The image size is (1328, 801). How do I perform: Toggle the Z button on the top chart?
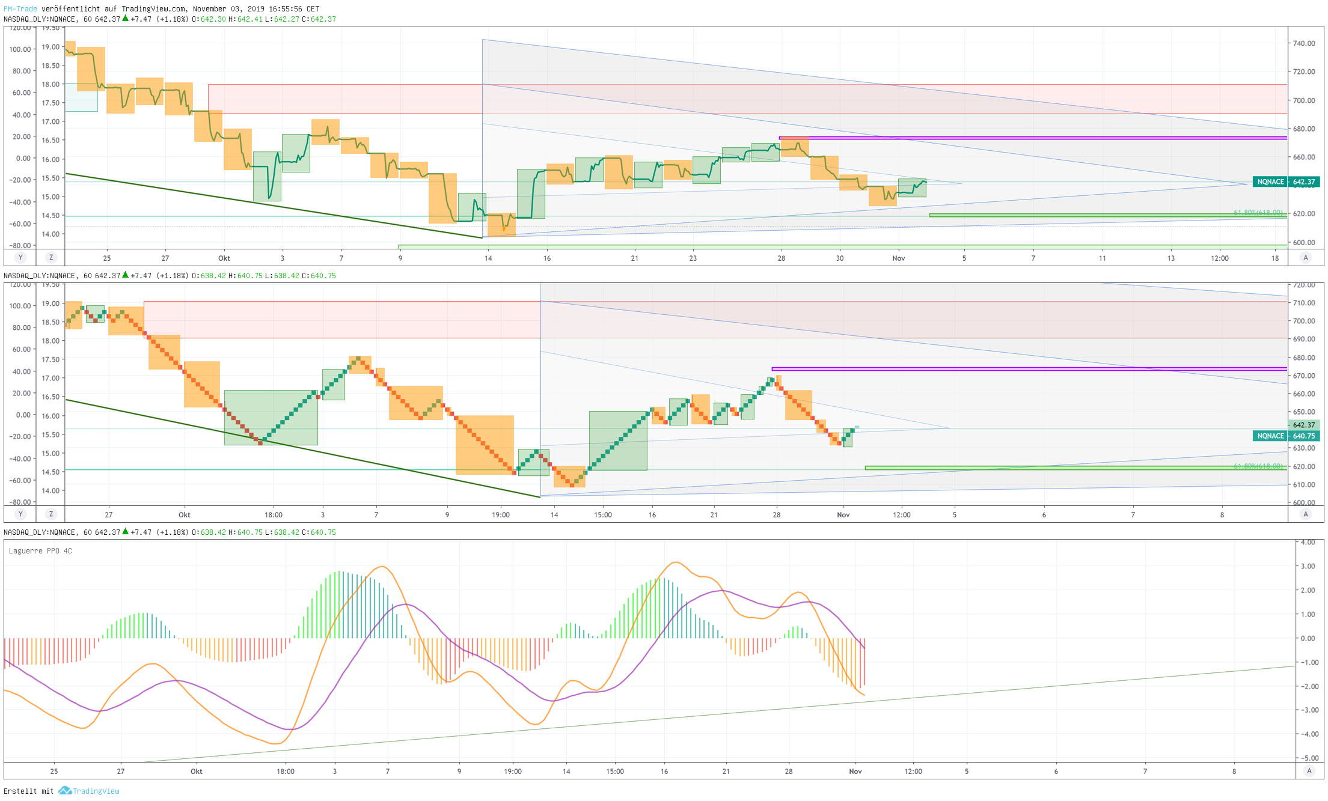51,258
